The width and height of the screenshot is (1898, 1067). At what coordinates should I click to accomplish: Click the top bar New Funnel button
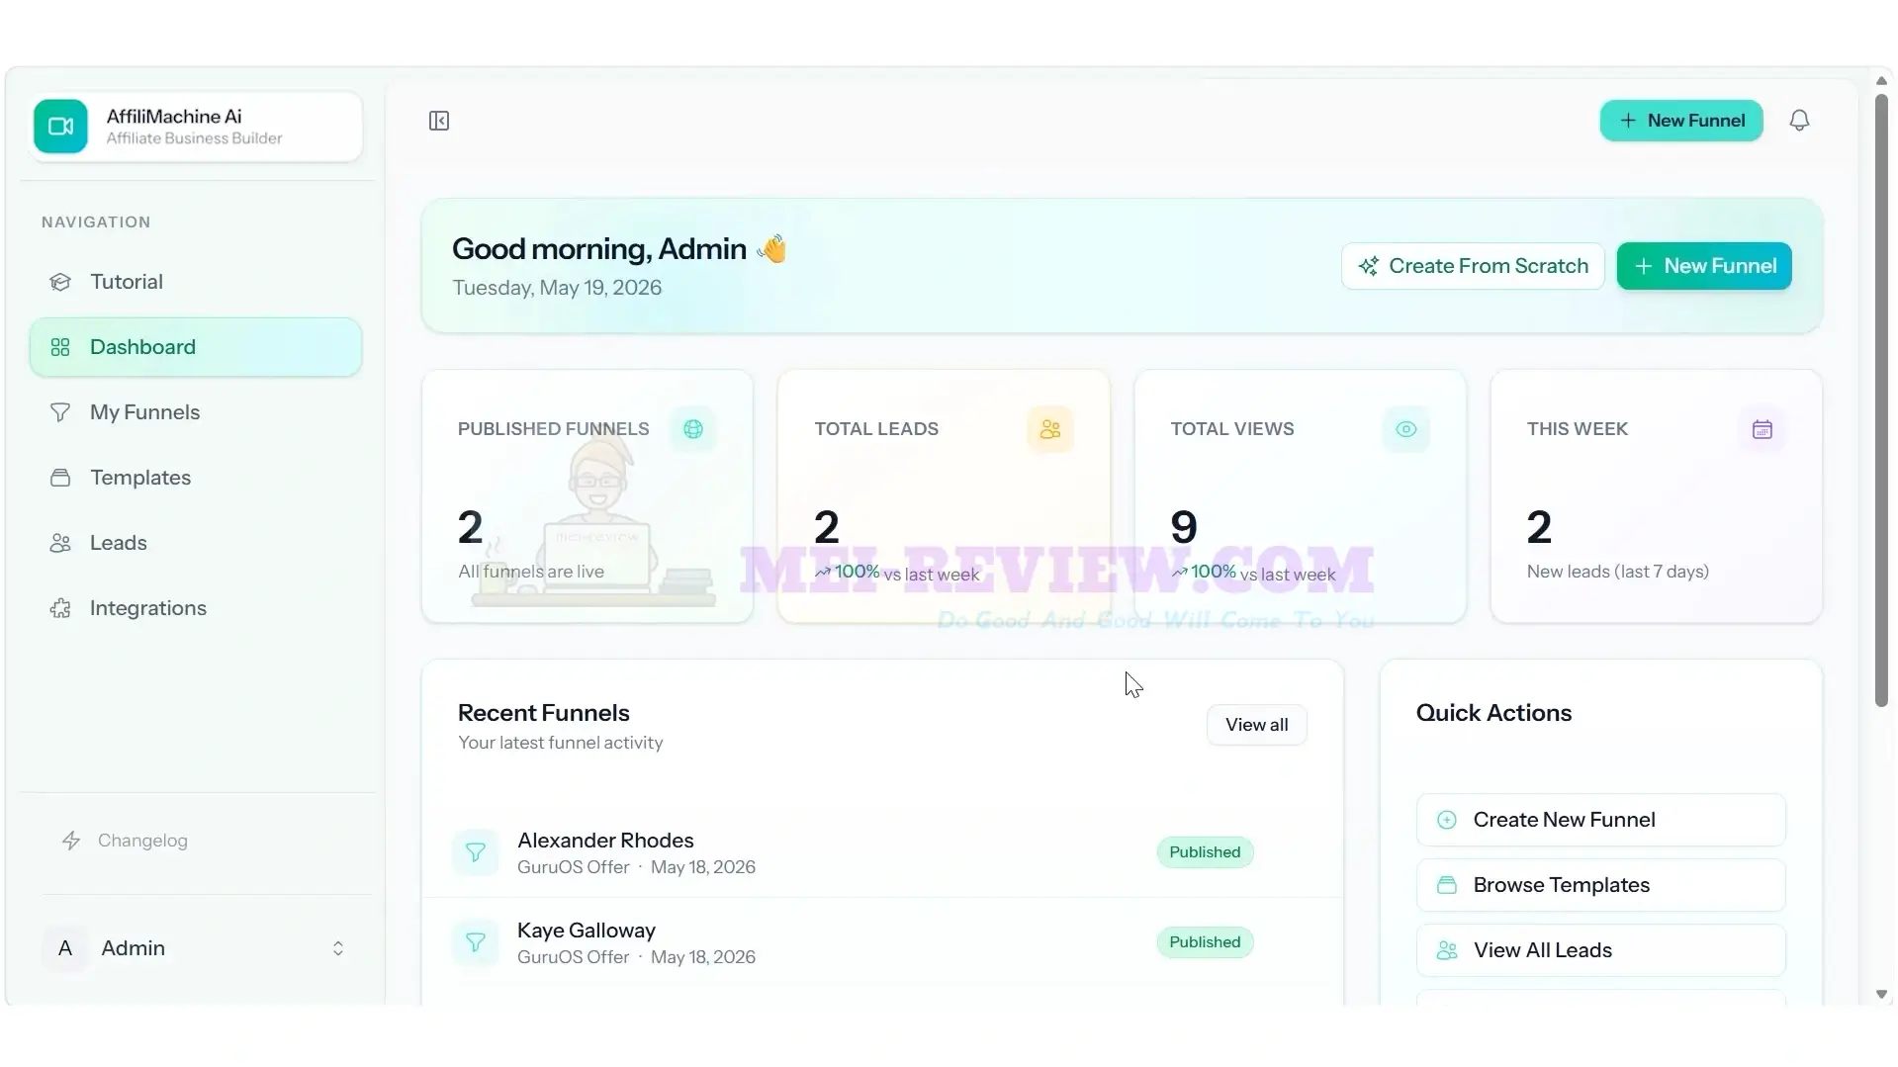pos(1681,121)
